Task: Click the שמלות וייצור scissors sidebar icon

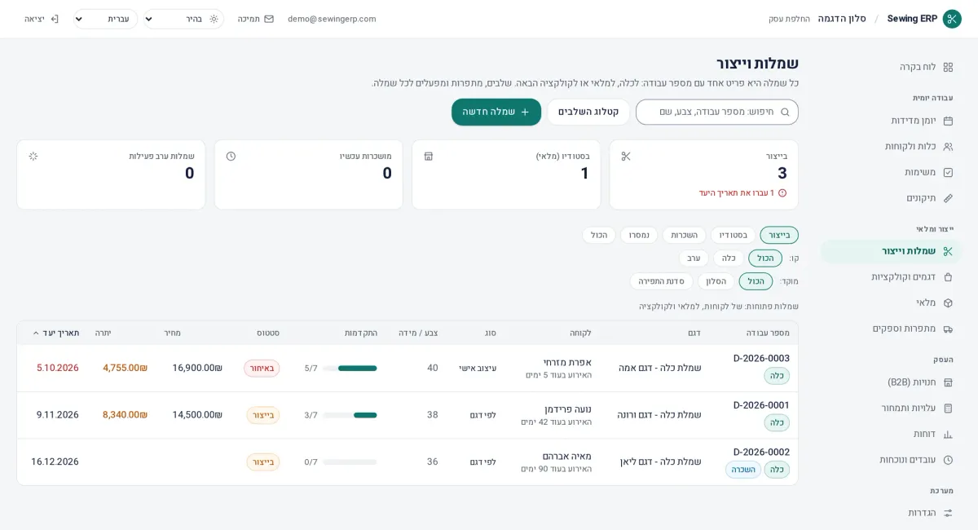Action: [x=948, y=251]
